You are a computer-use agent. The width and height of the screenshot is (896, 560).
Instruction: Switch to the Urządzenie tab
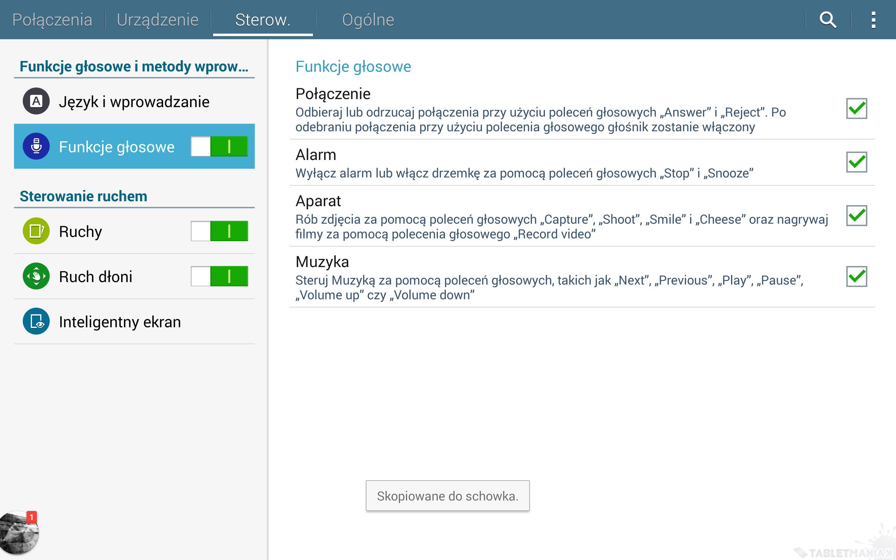(157, 20)
